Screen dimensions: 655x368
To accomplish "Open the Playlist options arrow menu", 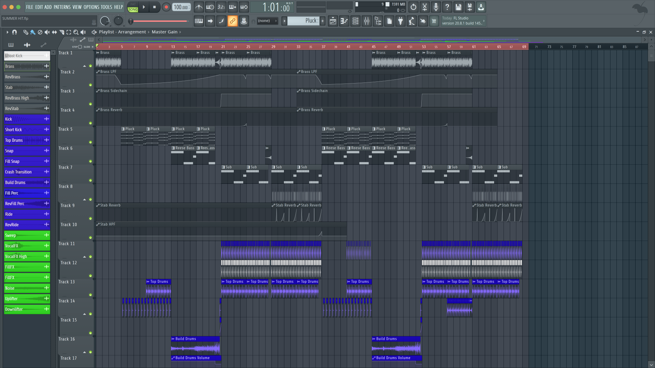I will [7, 32].
